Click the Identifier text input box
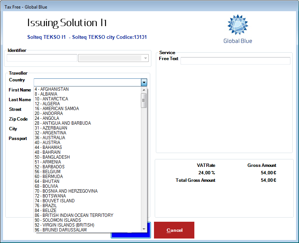This screenshot has height=243, width=299. [x=41, y=58]
